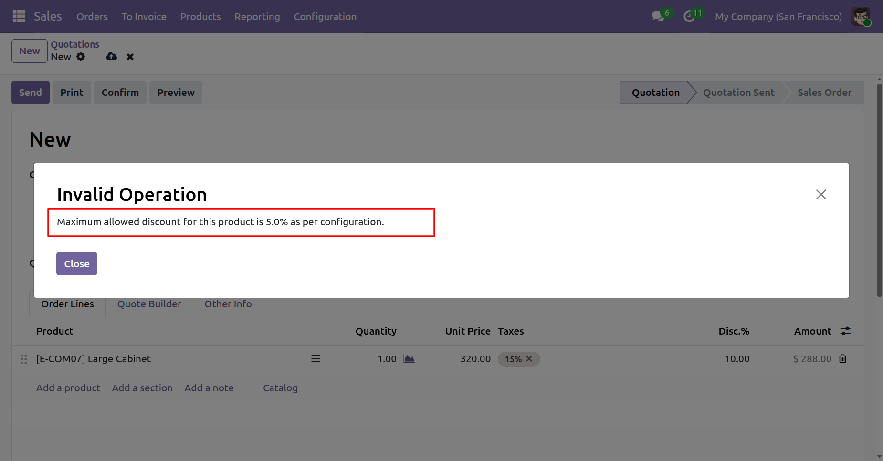This screenshot has width=883, height=461.
Task: Open the gear actions menu next to New
Action: 81,57
